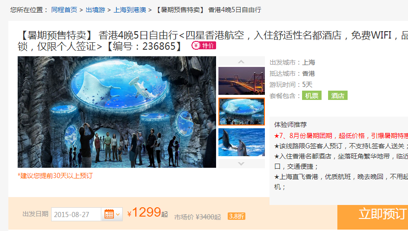Go to 同程首页 breadcrumb link
This screenshot has height=231, width=408.
(64, 10)
